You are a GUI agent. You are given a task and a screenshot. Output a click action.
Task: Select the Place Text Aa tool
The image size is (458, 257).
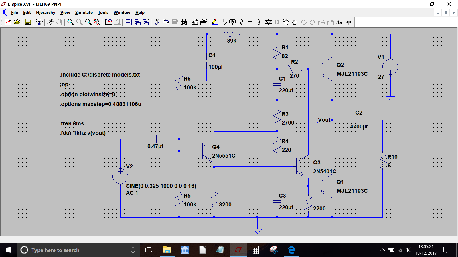click(339, 22)
